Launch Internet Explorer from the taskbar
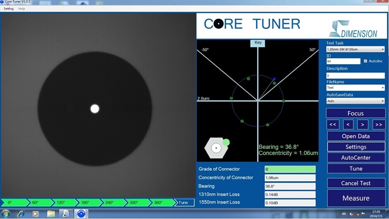 tap(21, 214)
